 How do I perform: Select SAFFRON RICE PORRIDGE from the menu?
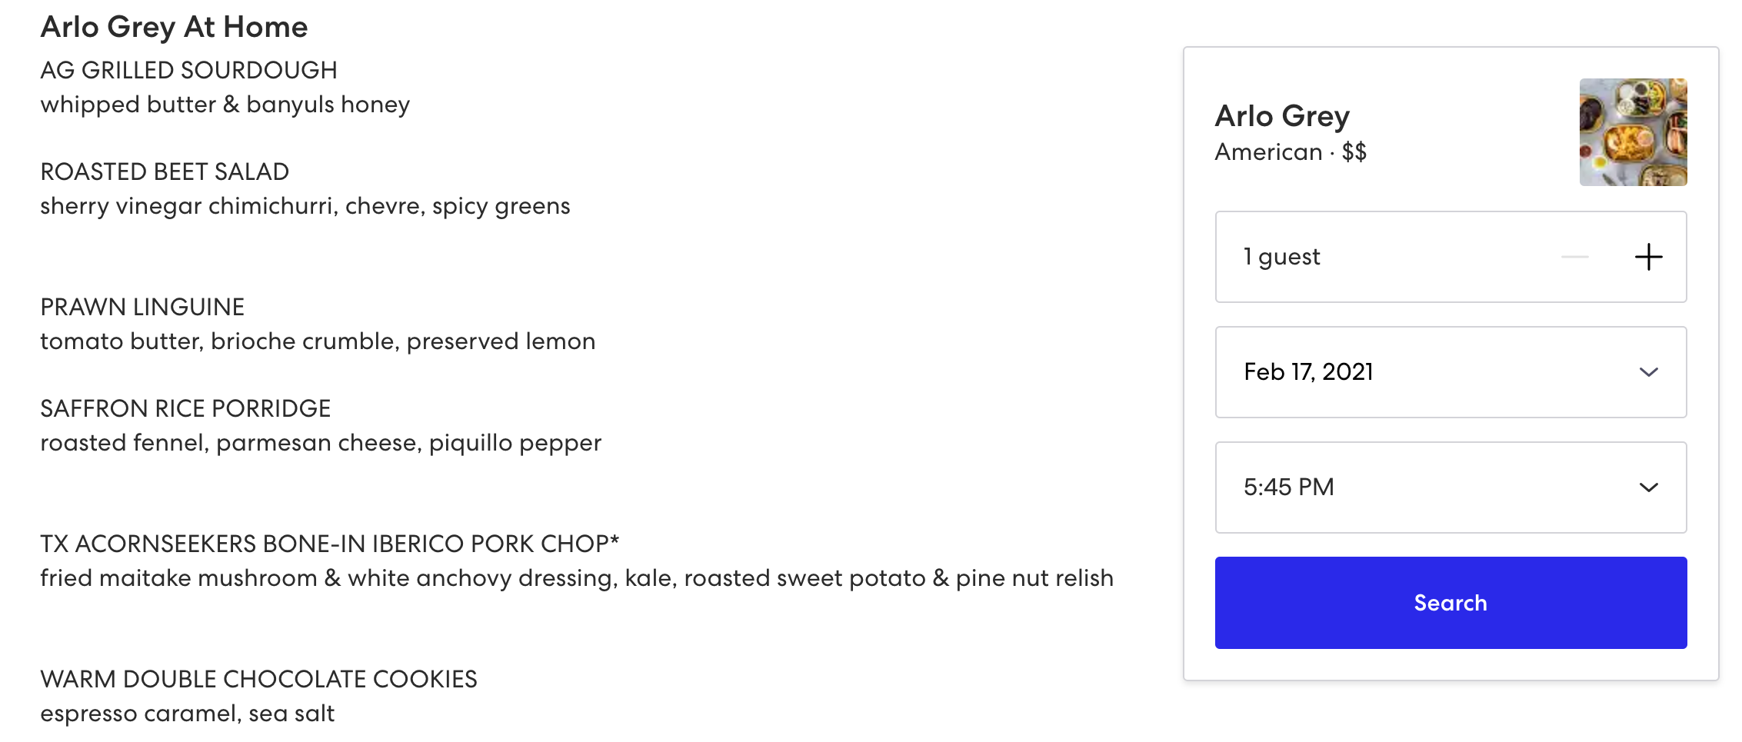pyautogui.click(x=185, y=408)
